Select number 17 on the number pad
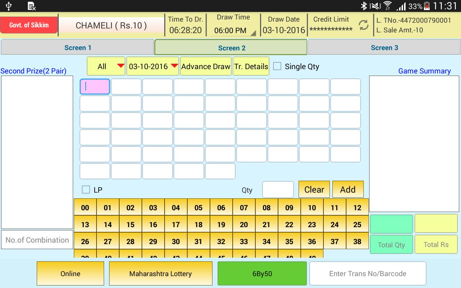 tap(176, 225)
